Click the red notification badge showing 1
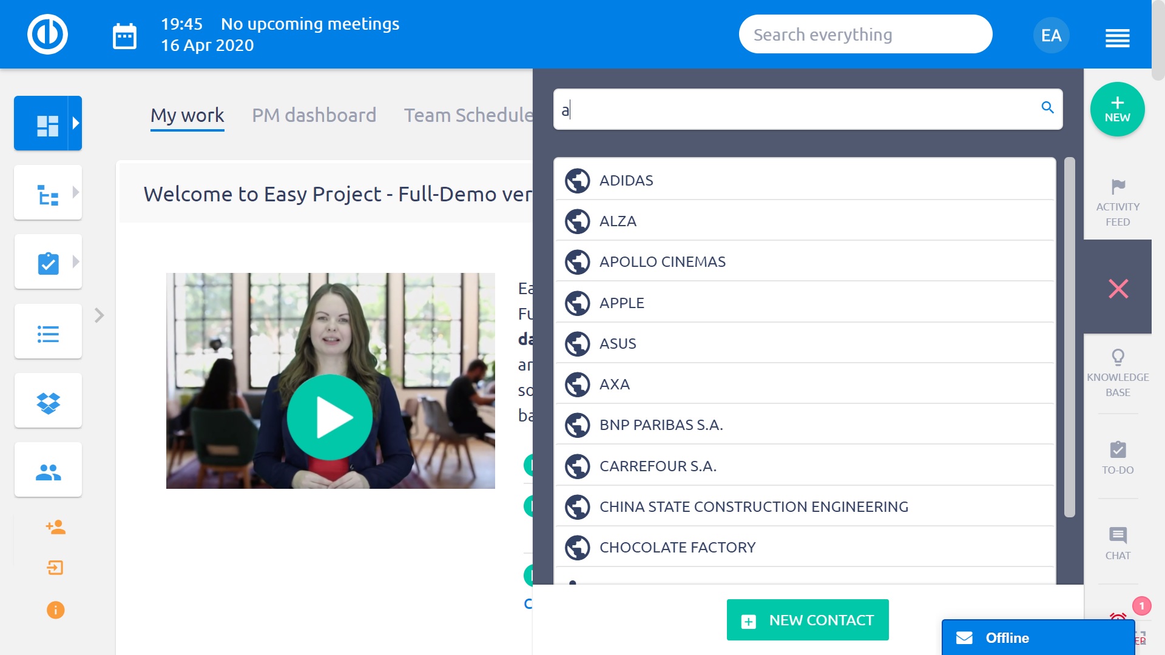Viewport: 1165px width, 655px height. click(1141, 606)
